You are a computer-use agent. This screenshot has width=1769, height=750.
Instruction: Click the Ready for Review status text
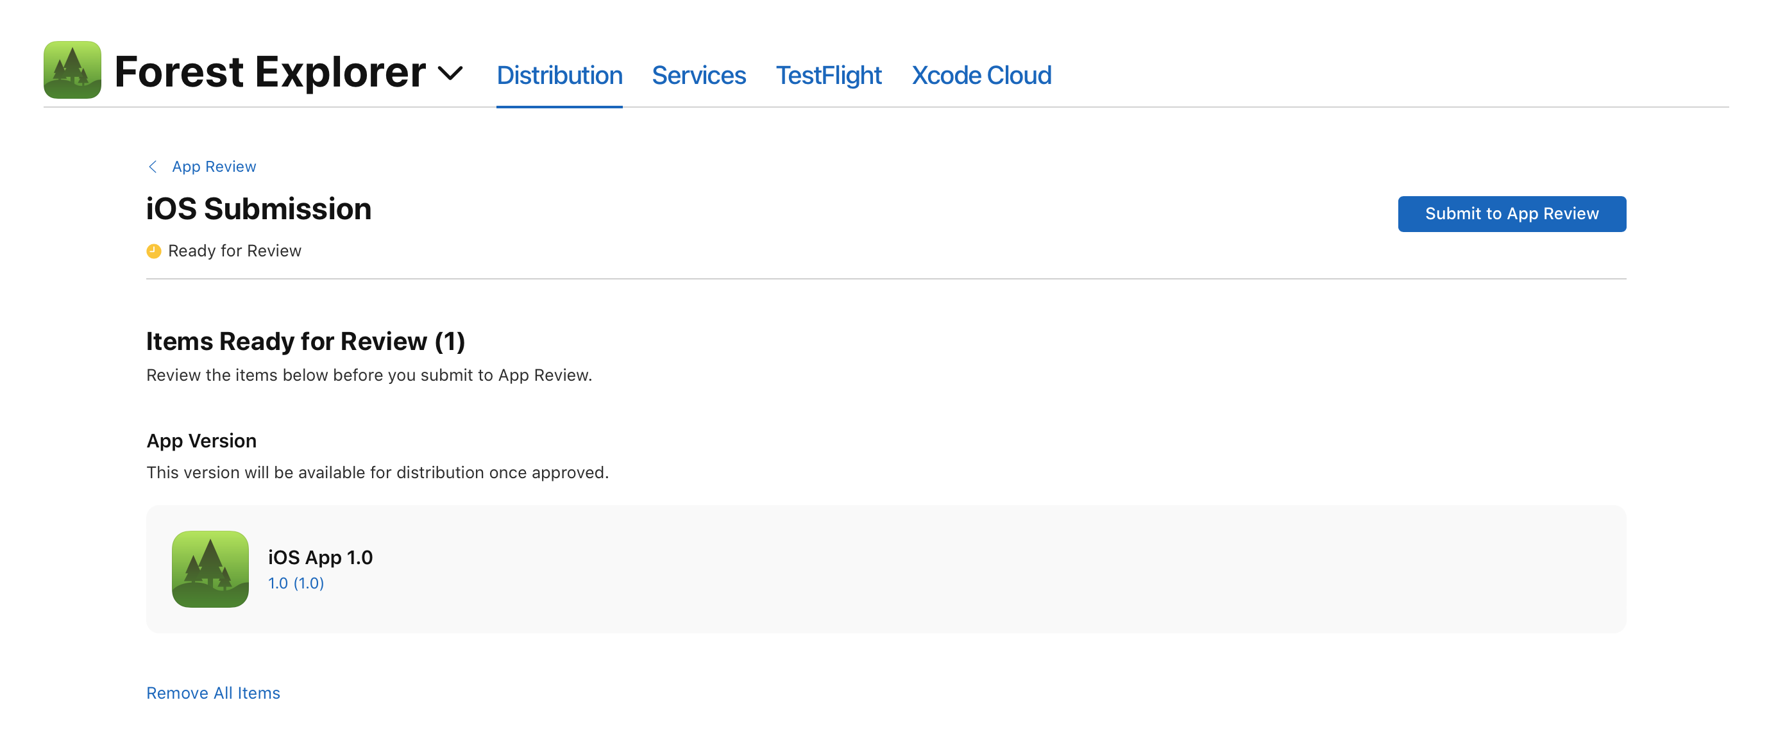click(234, 251)
